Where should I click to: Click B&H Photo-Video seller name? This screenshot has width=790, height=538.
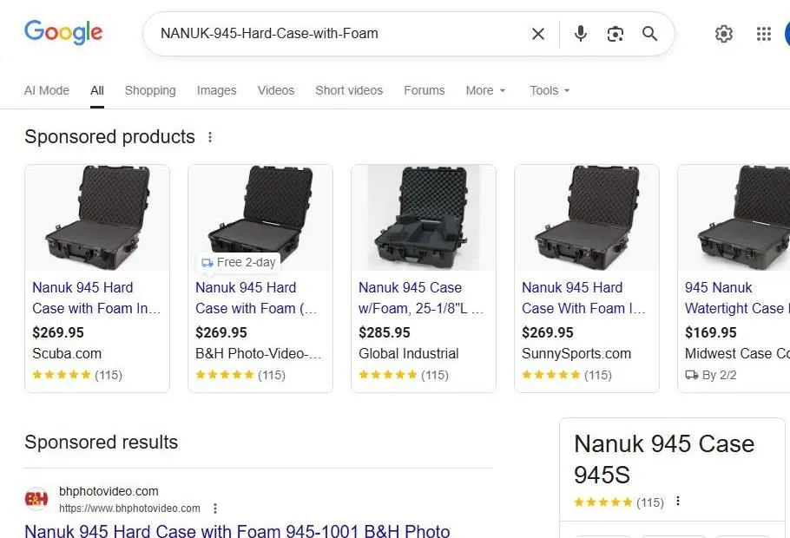[259, 354]
